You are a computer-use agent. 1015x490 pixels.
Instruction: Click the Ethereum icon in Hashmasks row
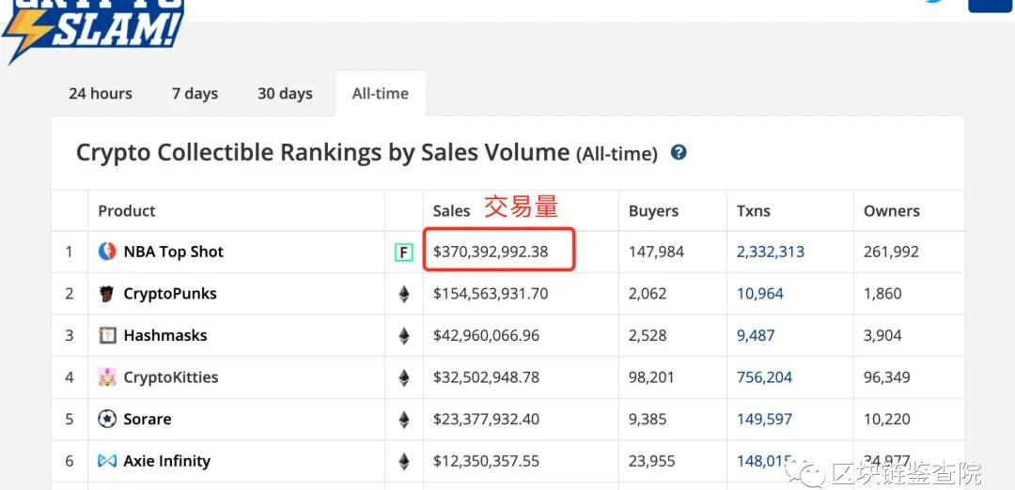coord(404,336)
